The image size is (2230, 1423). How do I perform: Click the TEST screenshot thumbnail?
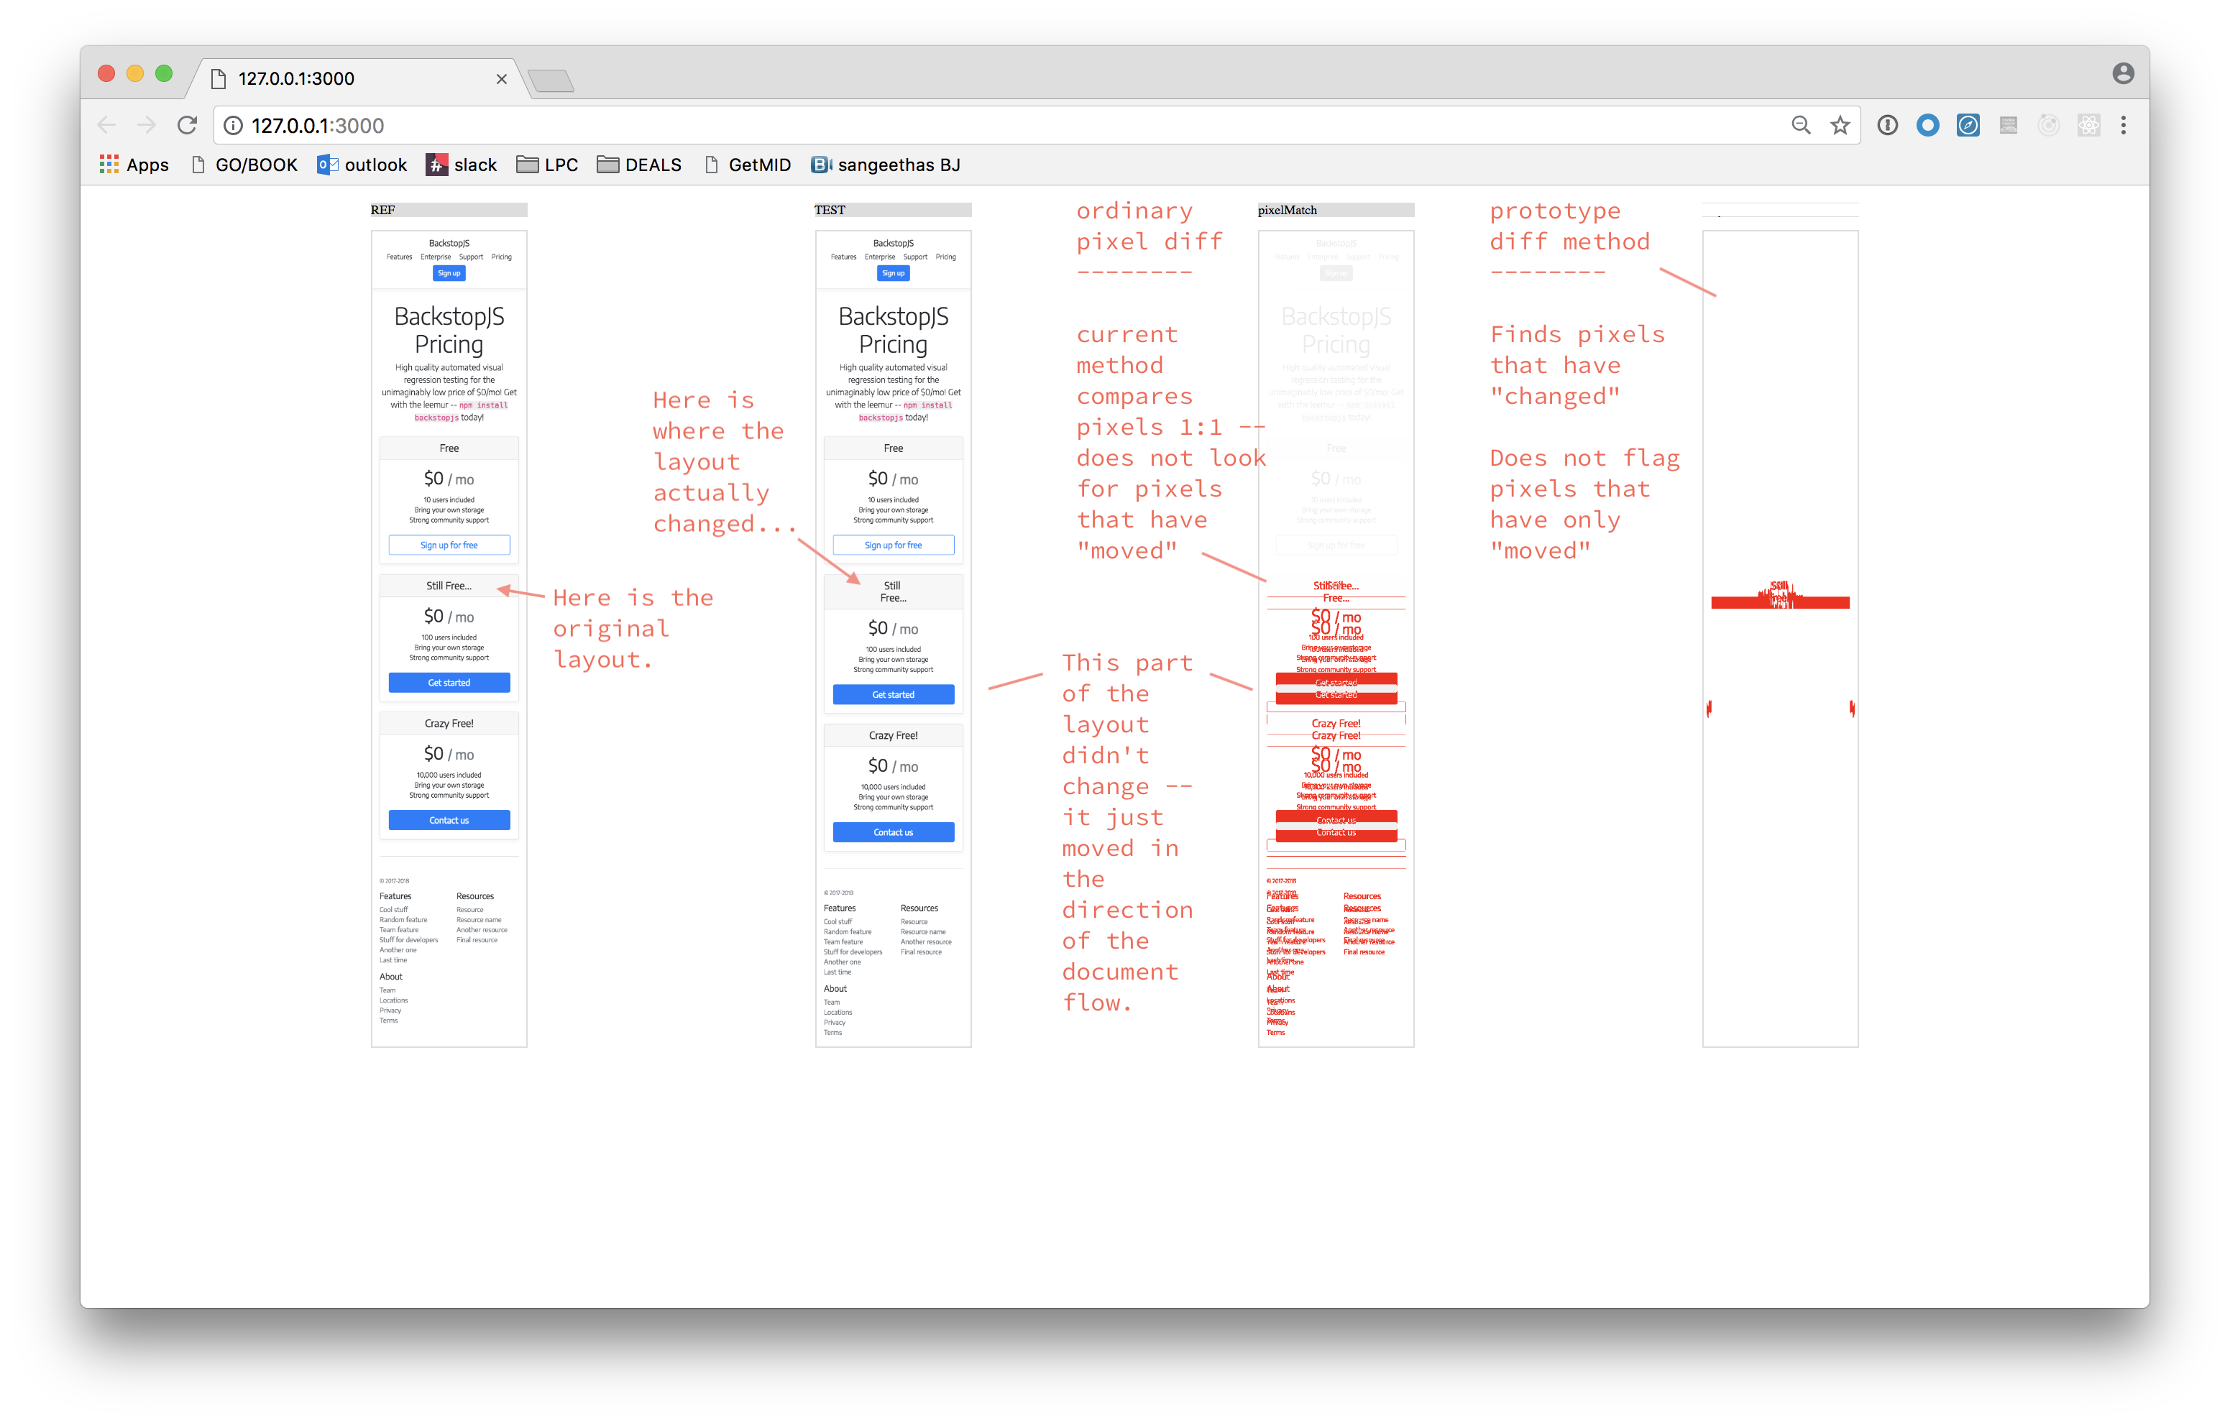[893, 639]
